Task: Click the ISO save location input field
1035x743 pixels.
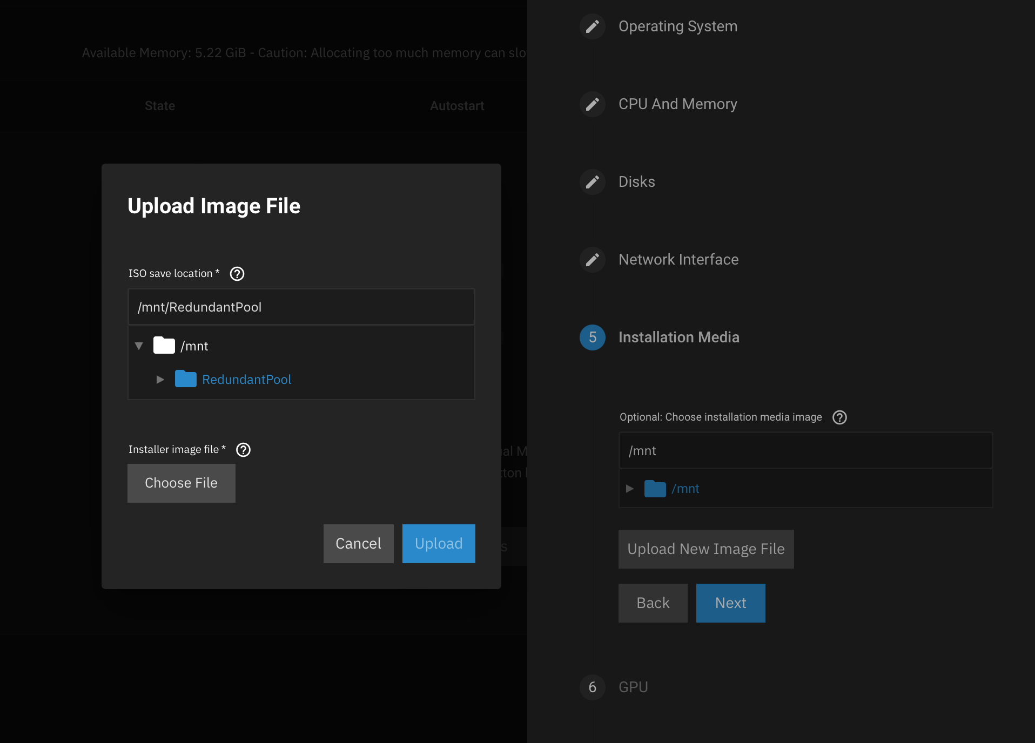Action: pyautogui.click(x=301, y=307)
